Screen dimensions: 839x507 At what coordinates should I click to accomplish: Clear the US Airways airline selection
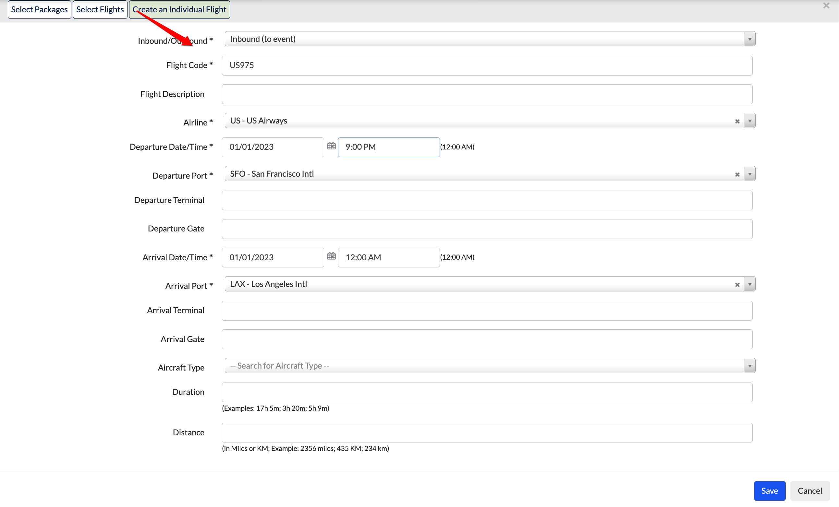[737, 122]
